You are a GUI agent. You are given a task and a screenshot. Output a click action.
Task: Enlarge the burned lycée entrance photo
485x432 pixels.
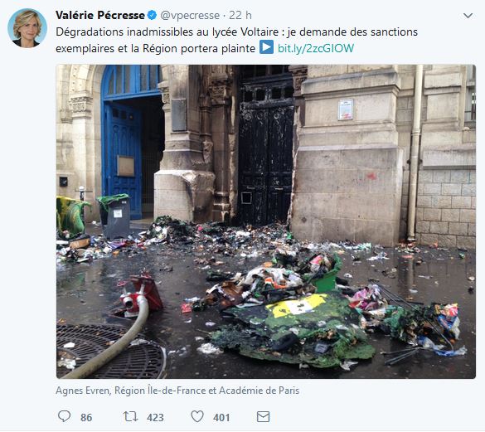pyautogui.click(x=265, y=221)
